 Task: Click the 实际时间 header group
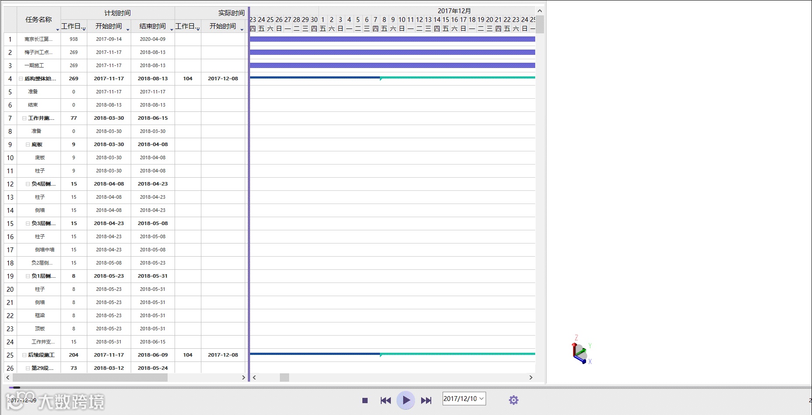(211, 13)
